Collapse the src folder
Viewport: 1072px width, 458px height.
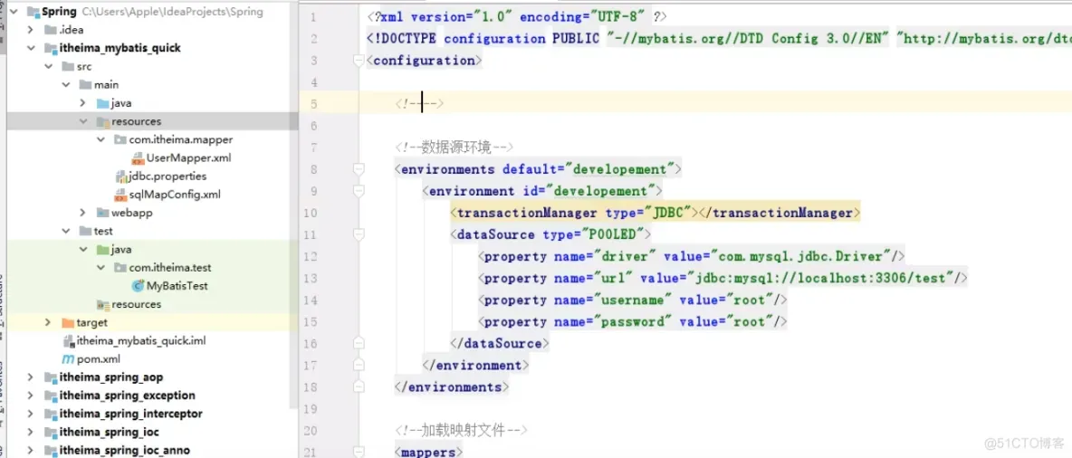point(48,66)
